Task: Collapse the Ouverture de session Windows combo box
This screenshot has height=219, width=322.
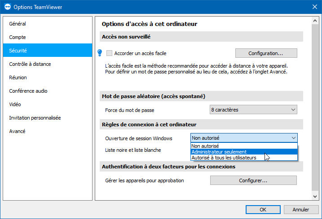Action: [244, 138]
